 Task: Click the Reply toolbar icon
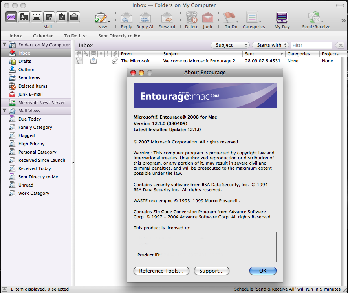point(126,18)
